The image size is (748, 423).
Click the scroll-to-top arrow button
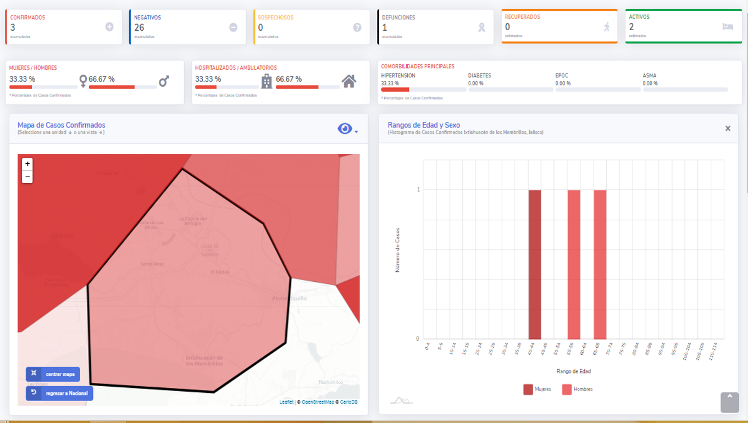[x=729, y=402]
